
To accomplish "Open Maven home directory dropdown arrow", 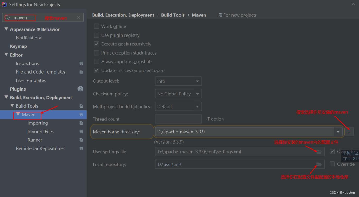I will [338, 132].
